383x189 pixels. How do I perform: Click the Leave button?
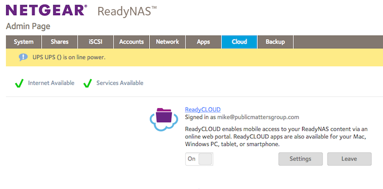coord(349,159)
